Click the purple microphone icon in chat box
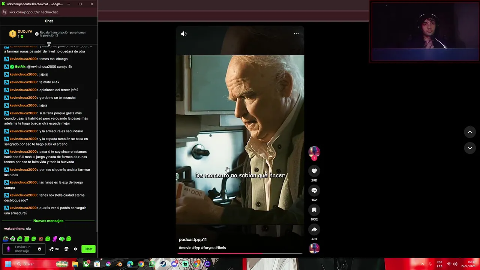This screenshot has width=480, height=270. click(8, 249)
